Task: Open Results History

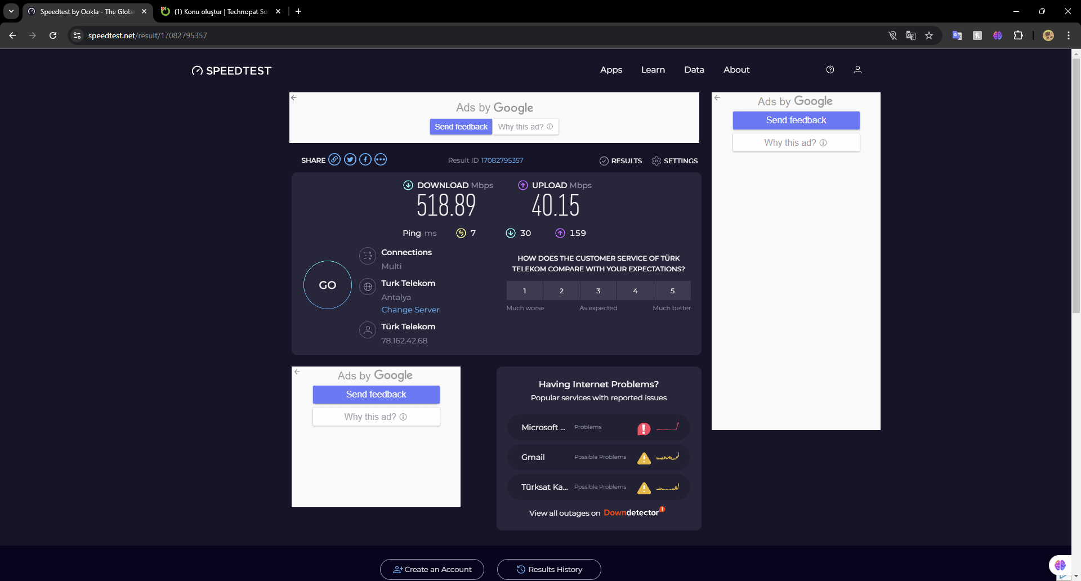Action: pyautogui.click(x=549, y=569)
